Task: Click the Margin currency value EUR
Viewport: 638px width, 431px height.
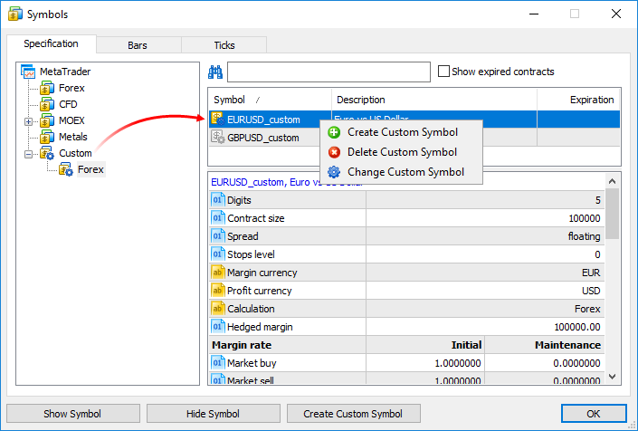Action: pyautogui.click(x=591, y=273)
